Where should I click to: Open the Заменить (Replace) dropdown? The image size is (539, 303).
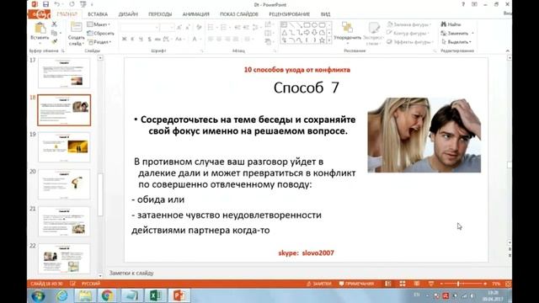point(457,34)
